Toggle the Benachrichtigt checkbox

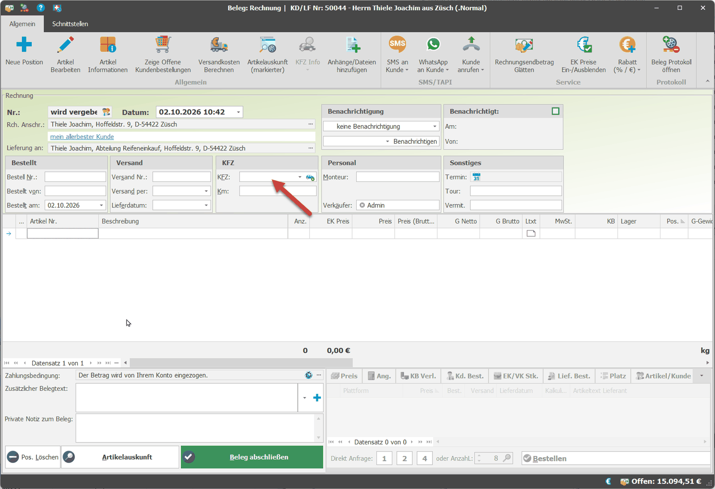click(555, 111)
